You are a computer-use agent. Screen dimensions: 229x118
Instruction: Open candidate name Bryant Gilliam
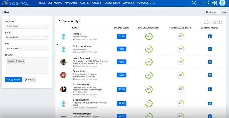tap(81, 100)
